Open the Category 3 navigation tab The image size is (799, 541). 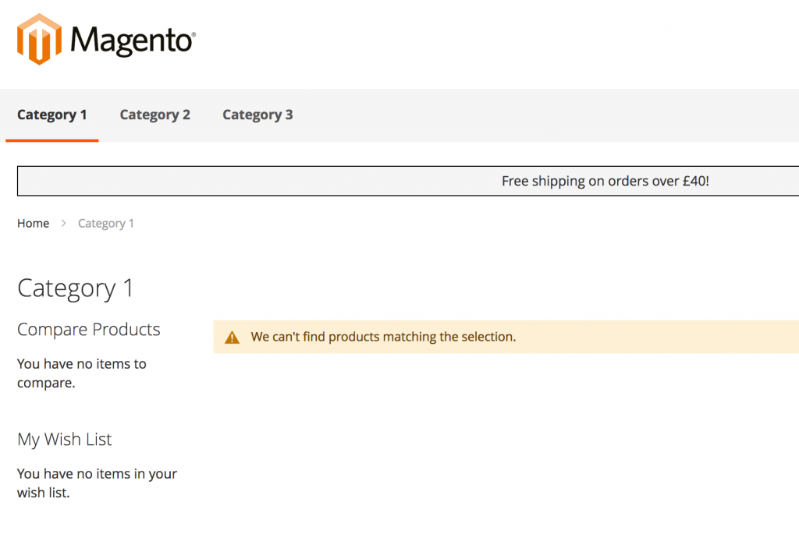coord(257,115)
